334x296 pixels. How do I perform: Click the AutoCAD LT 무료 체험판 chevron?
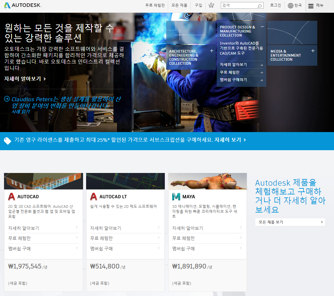pos(159,237)
